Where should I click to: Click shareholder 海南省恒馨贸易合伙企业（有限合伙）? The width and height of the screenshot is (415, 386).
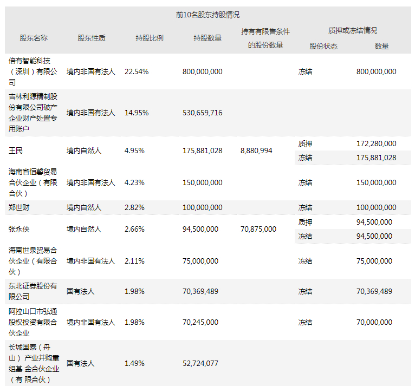33,182
